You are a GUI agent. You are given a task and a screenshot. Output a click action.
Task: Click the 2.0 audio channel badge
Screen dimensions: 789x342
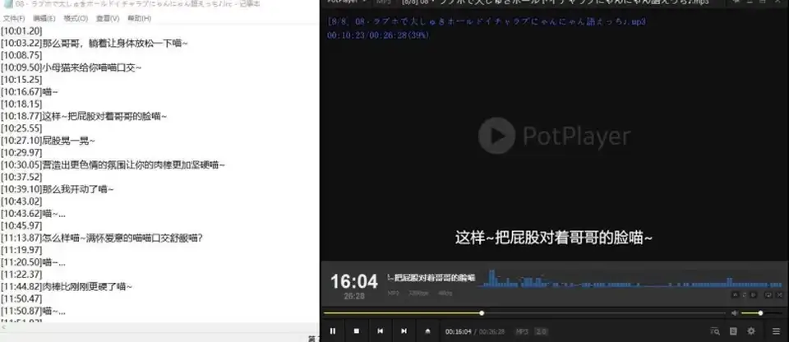tap(541, 331)
